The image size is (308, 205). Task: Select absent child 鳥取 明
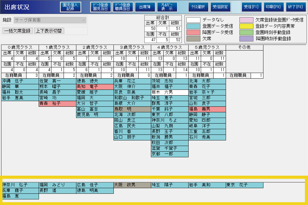(x=132, y=109)
